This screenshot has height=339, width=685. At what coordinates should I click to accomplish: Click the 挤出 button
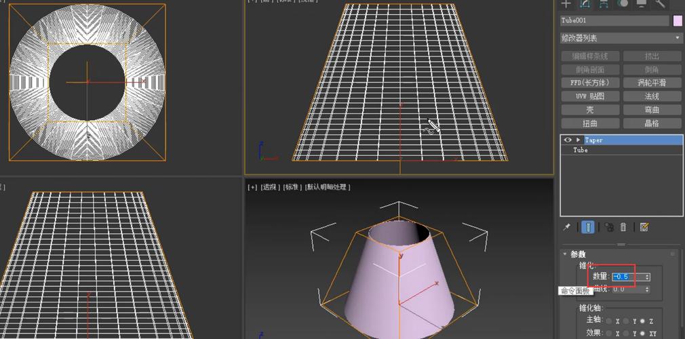pos(652,56)
